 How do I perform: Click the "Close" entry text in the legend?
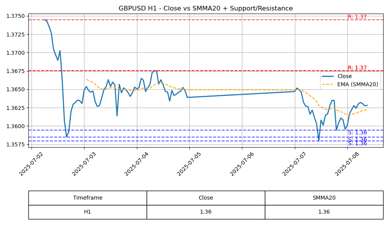coord(345,76)
